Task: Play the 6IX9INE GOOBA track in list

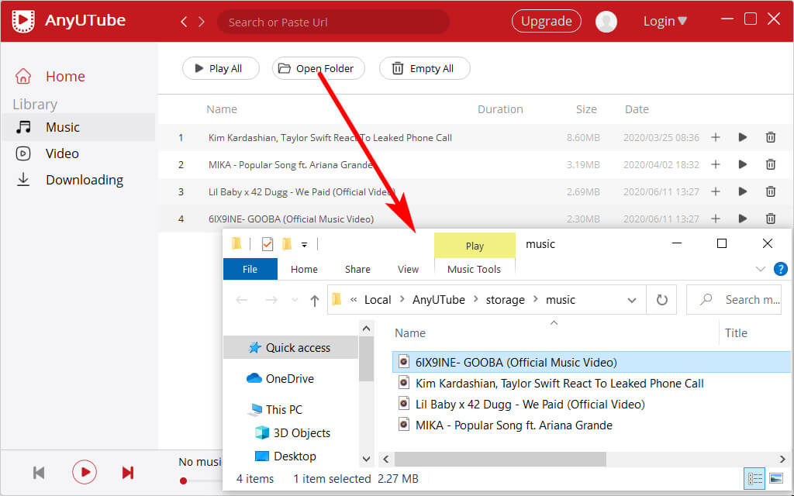Action: 742,219
